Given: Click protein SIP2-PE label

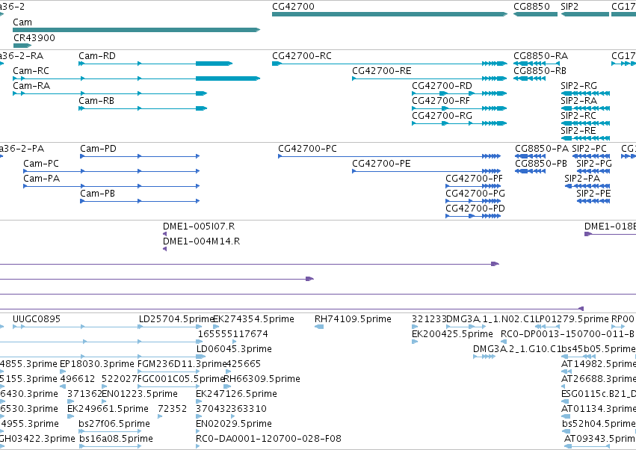Looking at the screenshot, I should tap(593, 194).
